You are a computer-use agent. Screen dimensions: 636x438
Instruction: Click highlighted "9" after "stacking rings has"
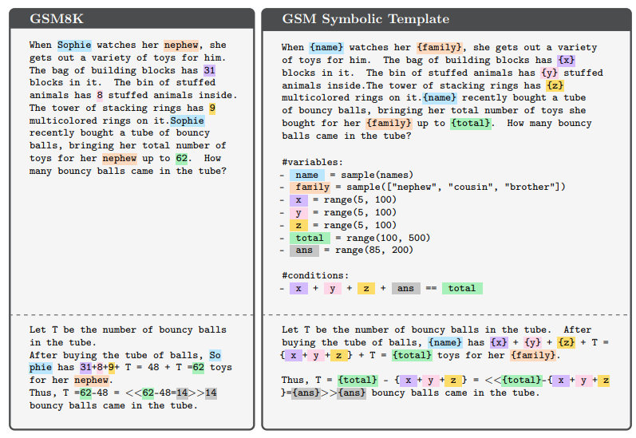pos(212,109)
